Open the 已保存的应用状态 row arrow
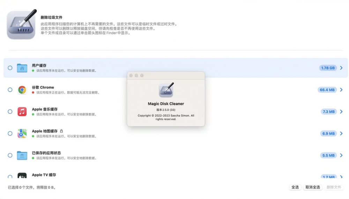This screenshot has width=349, height=199. 341,155
